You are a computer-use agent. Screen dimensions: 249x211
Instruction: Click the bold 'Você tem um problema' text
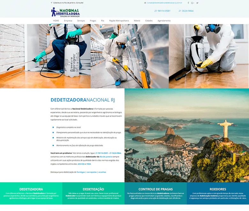click(x=61, y=153)
